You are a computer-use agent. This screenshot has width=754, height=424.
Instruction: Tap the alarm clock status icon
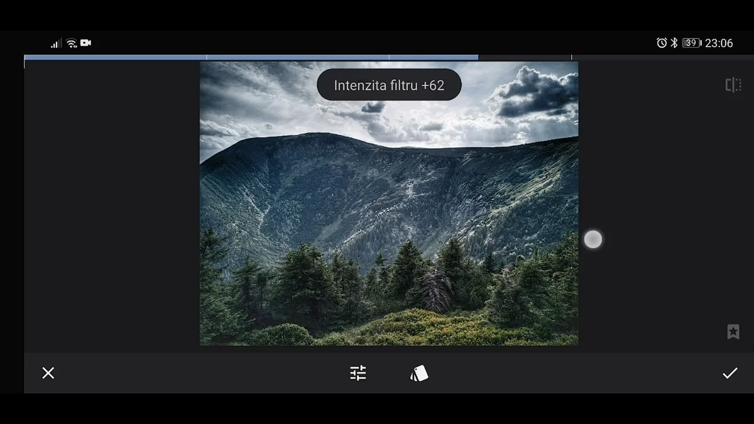(x=662, y=43)
